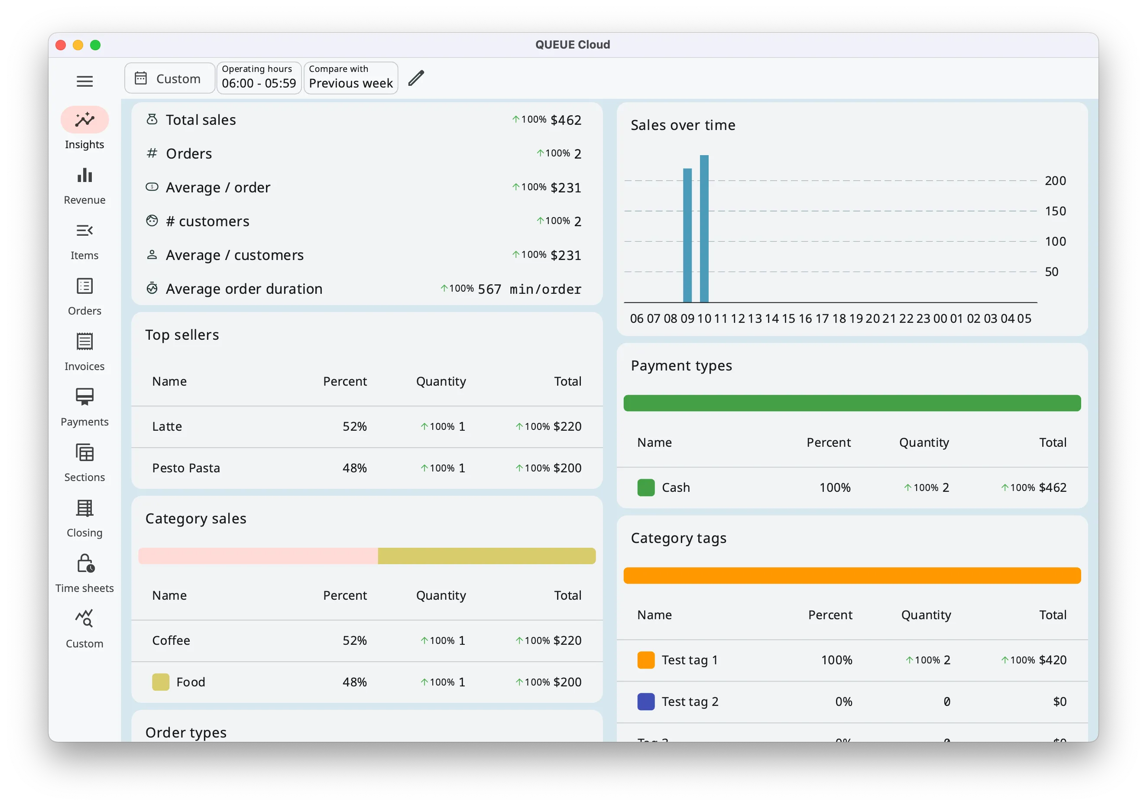Click the tallest bar in Sales chart

pyautogui.click(x=704, y=229)
